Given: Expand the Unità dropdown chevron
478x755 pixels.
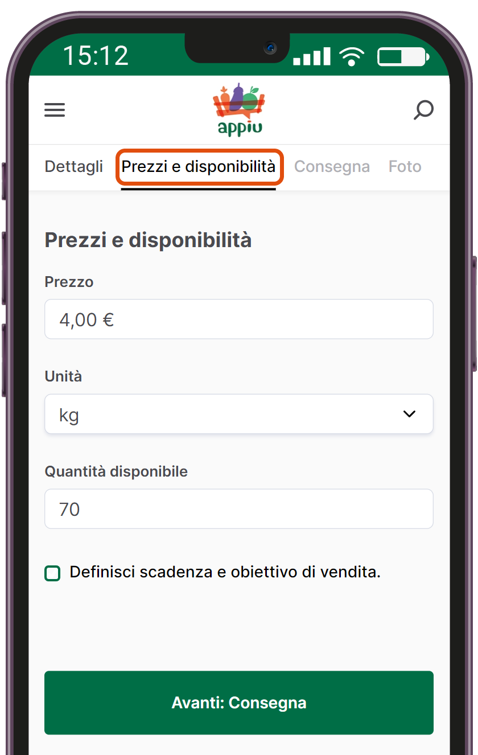Looking at the screenshot, I should point(409,414).
